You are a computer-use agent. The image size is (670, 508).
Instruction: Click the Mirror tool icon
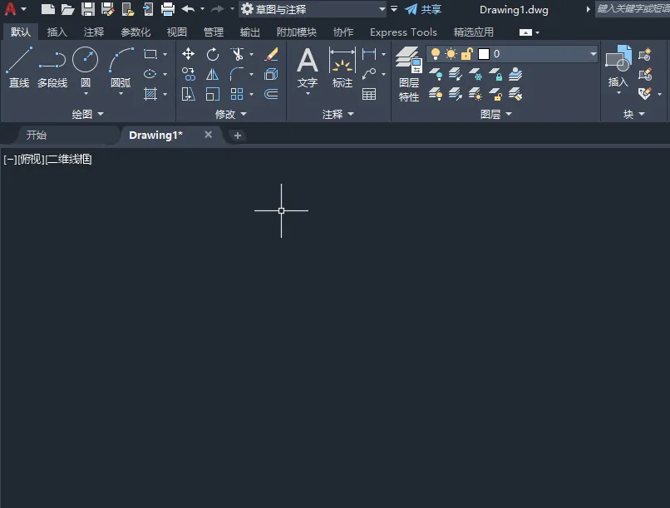pyautogui.click(x=212, y=74)
